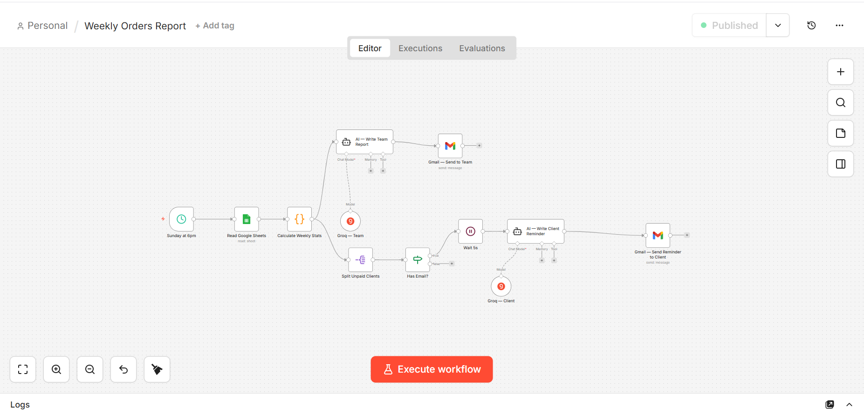Select the Gmail Send to Team node
This screenshot has height=415, width=864.
(x=450, y=146)
